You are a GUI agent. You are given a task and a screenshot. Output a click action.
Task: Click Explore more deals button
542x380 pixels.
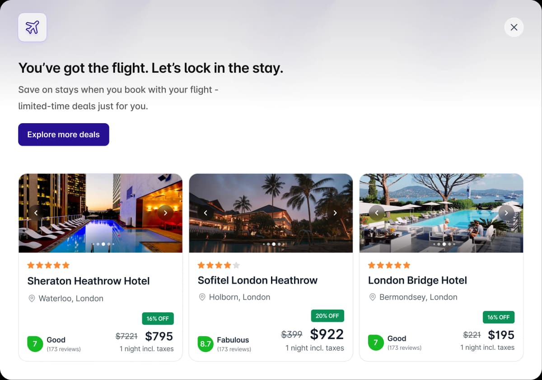63,134
